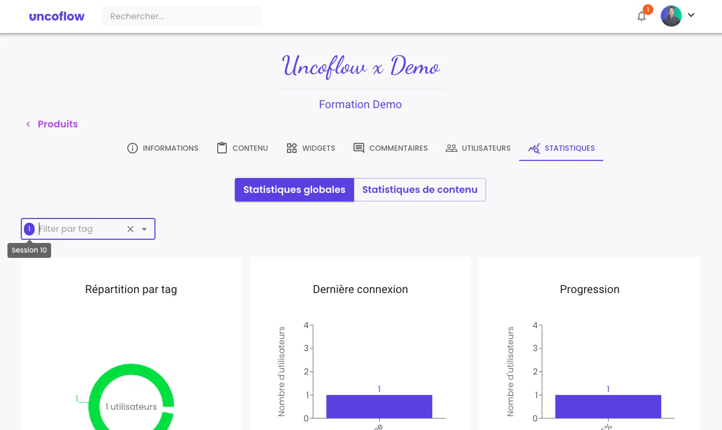The width and height of the screenshot is (722, 430).
Task: Click the Widgets grid icon
Action: [x=292, y=148]
